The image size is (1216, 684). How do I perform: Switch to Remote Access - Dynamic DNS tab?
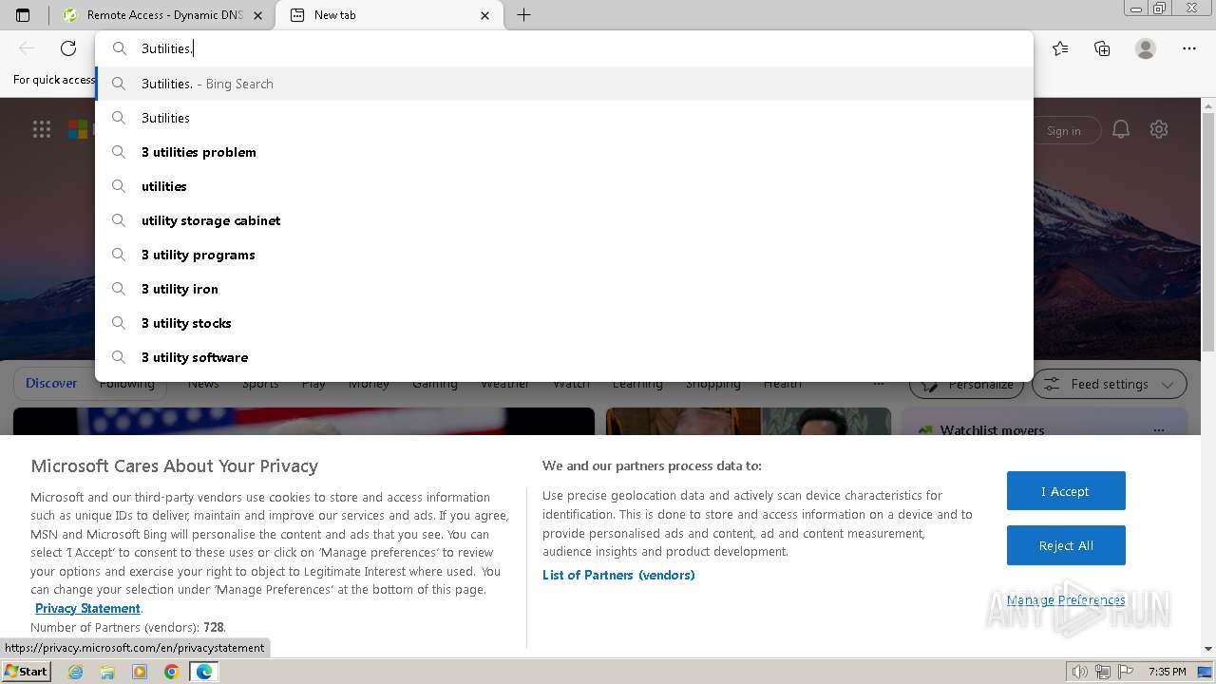point(162,15)
